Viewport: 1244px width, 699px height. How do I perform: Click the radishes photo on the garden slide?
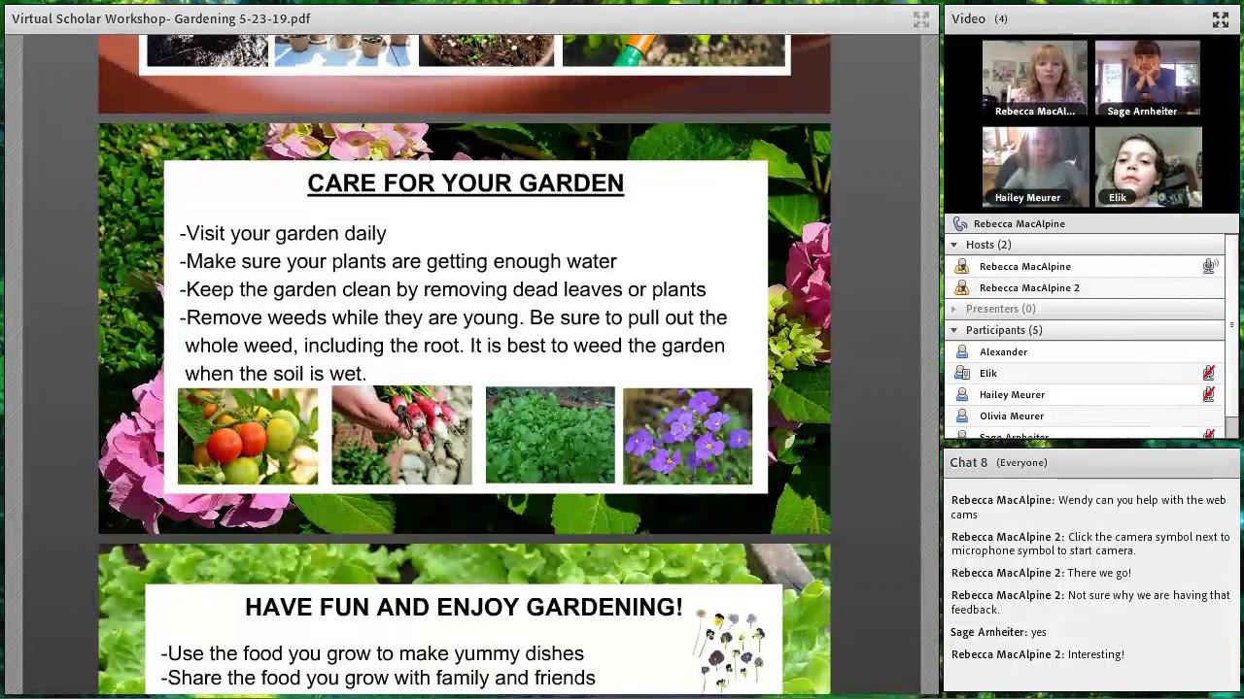click(x=401, y=436)
